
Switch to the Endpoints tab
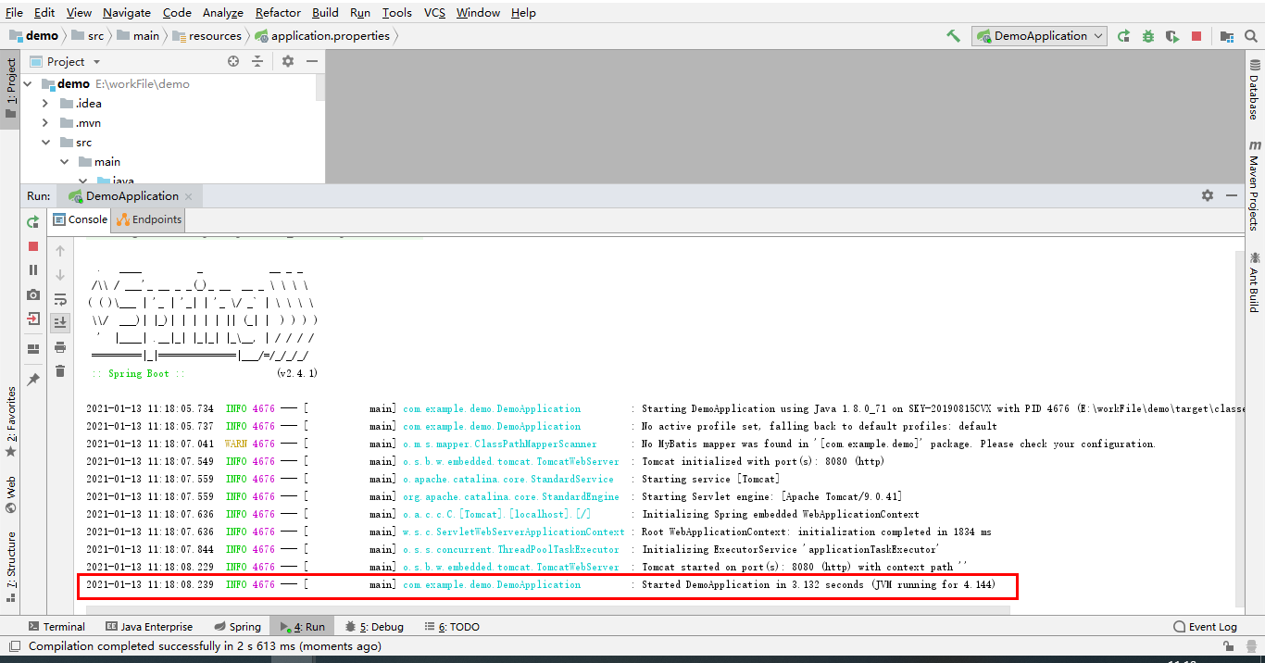[x=147, y=219]
